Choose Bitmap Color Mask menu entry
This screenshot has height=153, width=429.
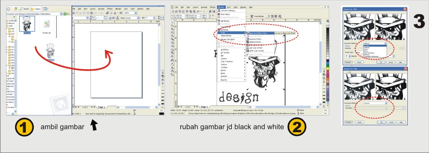pos(231,39)
